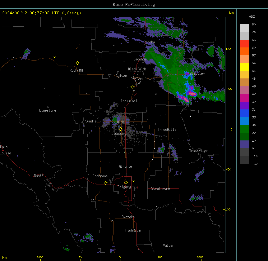This screenshot has width=268, height=261.
Task: Click the pink high-reflectivity storm core south of Stettler
Action: click(192, 94)
